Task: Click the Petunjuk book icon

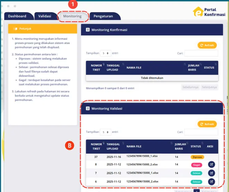Action: tap(16, 29)
